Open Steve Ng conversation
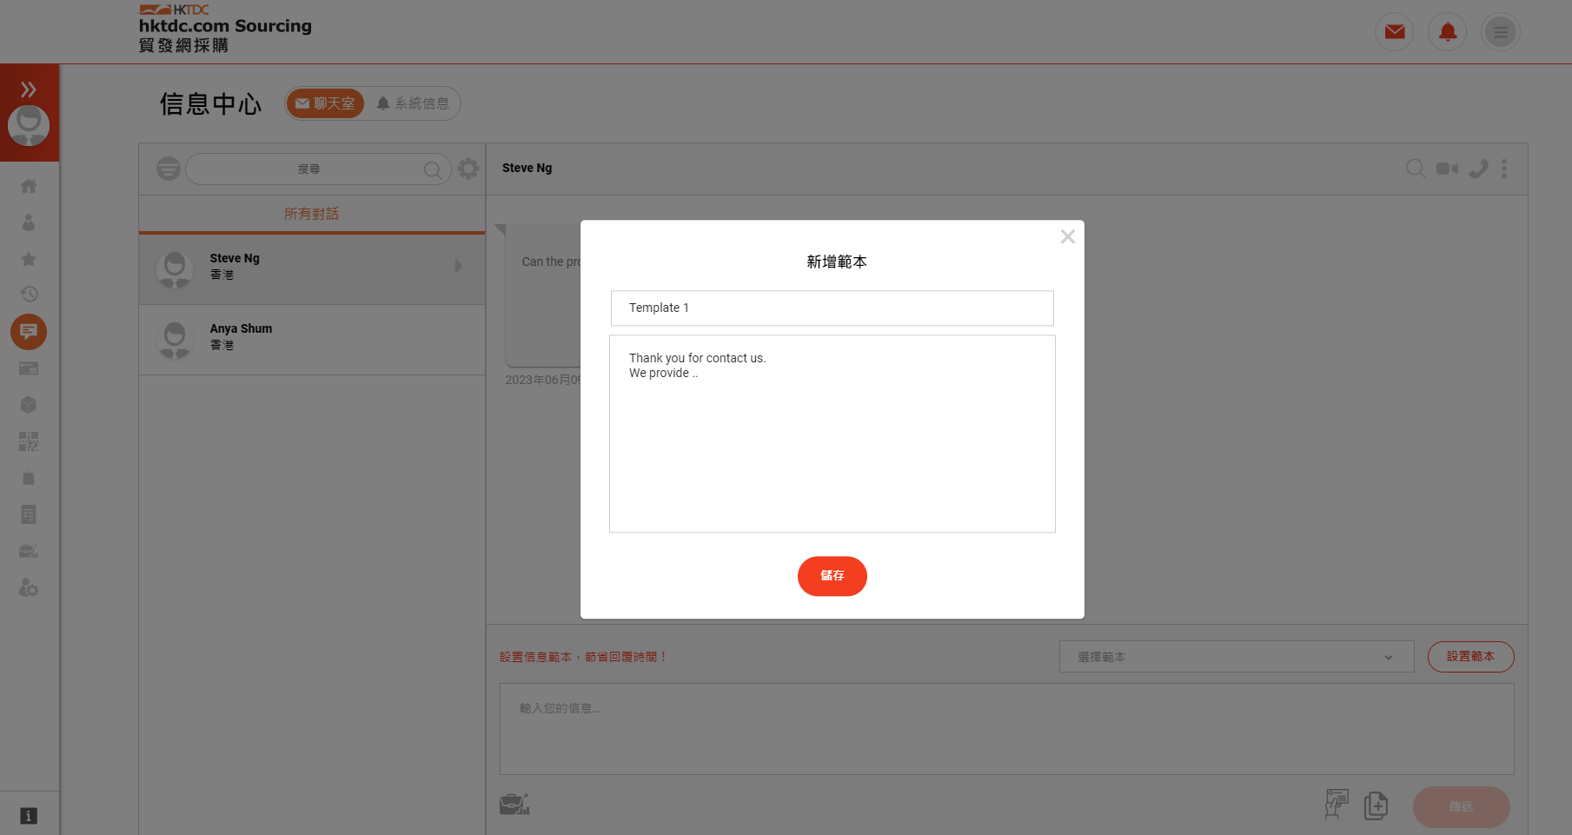The height and width of the screenshot is (835, 1572). coord(311,269)
